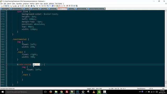Click the Dos\Windows line ending status entry
This screenshot has height=94, width=167.
pos(141,89)
